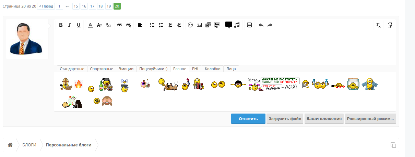The image size is (415, 157).
Task: Open the font family dropdown
Action: pos(108,25)
